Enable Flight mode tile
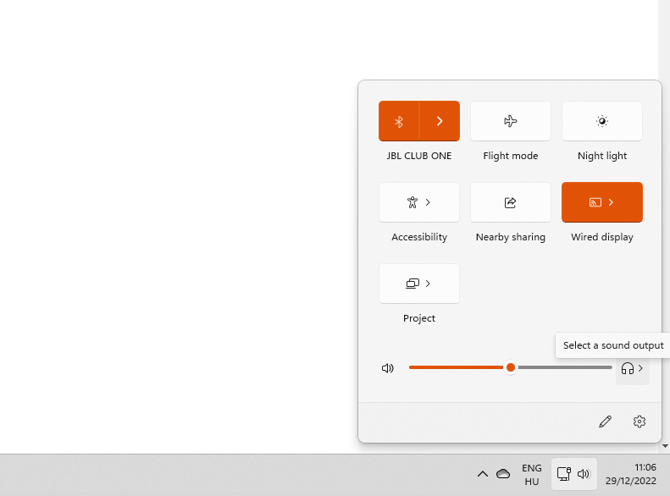The image size is (670, 496). tap(511, 121)
